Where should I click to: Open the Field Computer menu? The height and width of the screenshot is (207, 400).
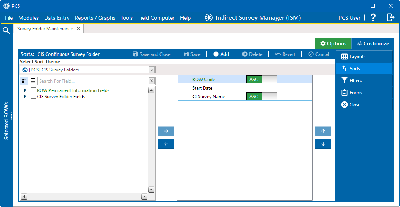click(156, 18)
